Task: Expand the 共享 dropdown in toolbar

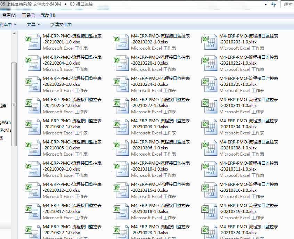Action: pos(34,24)
